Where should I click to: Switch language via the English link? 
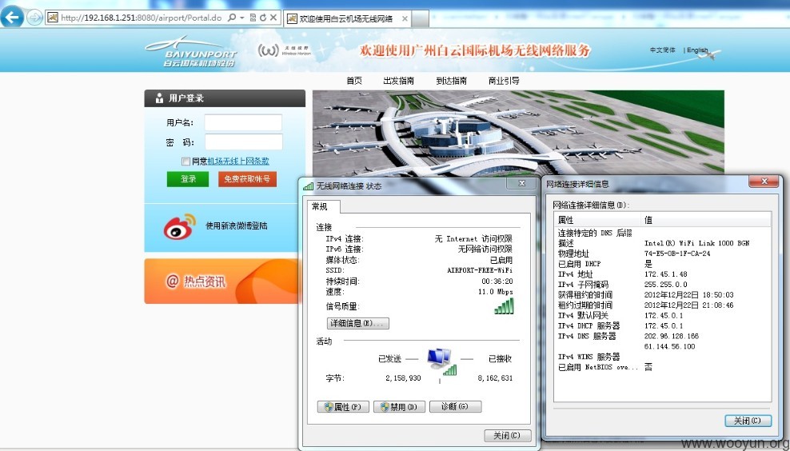(698, 50)
